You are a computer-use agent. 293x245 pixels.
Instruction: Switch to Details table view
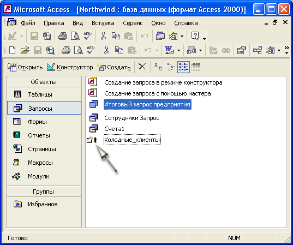196,67
